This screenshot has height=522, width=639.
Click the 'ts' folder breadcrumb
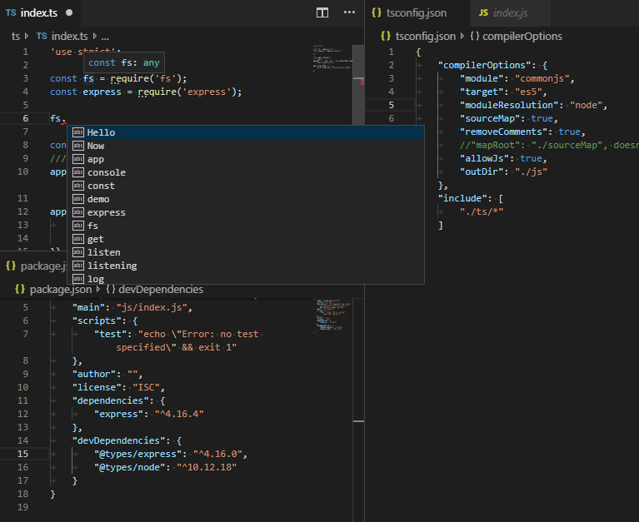point(16,37)
